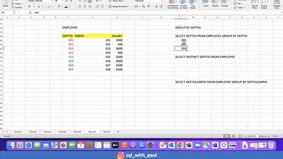Click Increase Indent icon
Screen dimensions: 283x159
[x=102, y=7]
